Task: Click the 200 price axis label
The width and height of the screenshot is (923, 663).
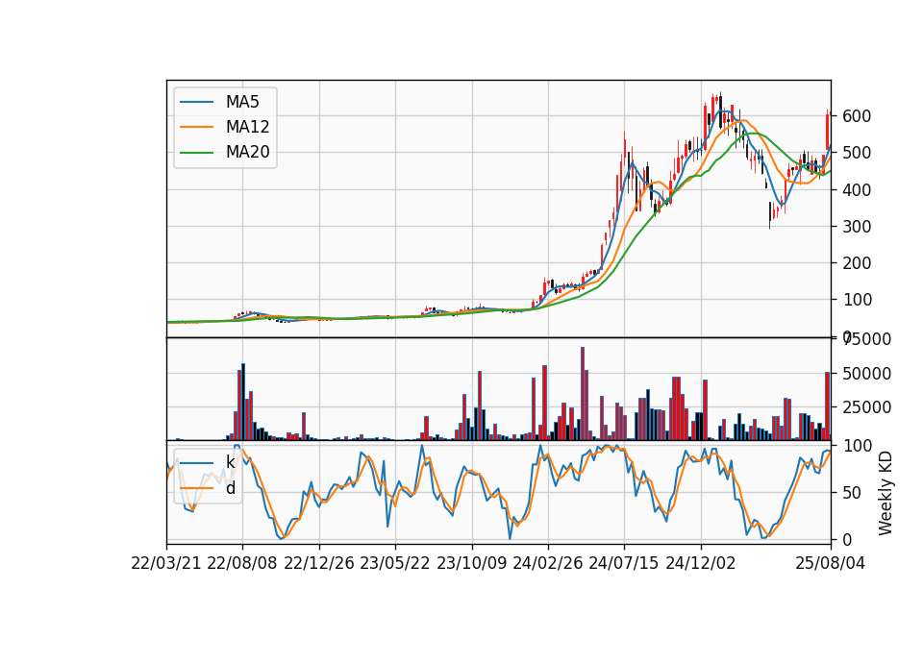Action: pyautogui.click(x=857, y=263)
